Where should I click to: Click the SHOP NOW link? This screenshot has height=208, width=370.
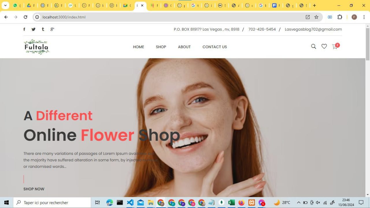34,189
